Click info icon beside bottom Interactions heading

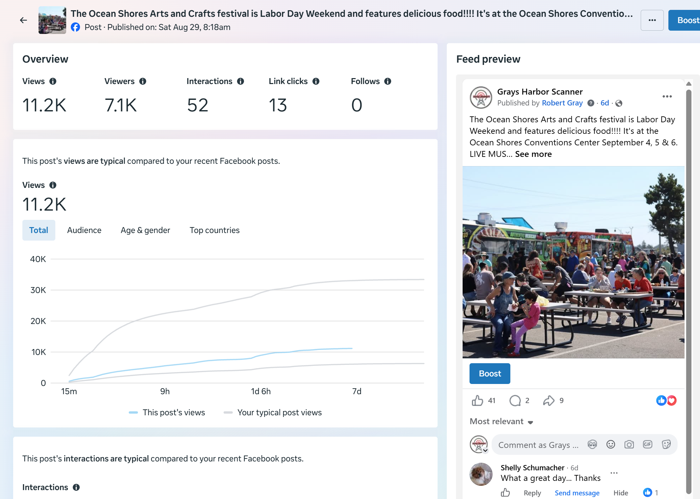pos(76,487)
